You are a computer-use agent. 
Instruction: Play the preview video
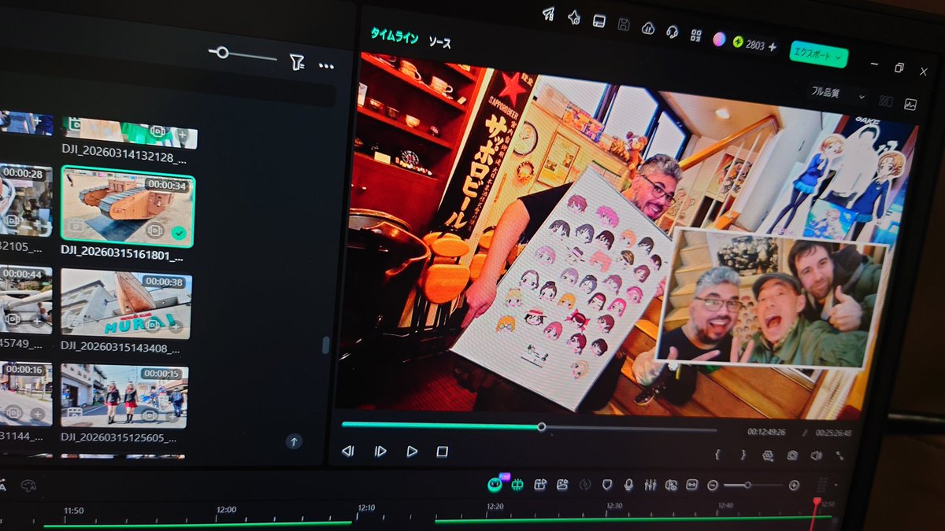point(412,451)
